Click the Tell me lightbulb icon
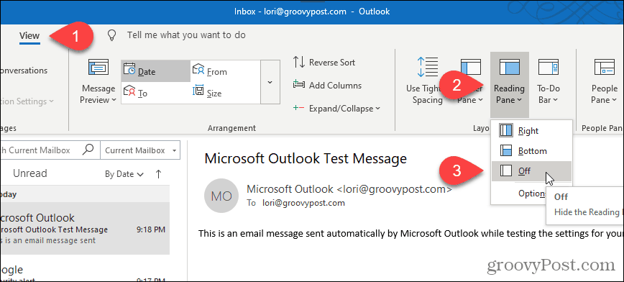The height and width of the screenshot is (282, 624). tap(112, 35)
